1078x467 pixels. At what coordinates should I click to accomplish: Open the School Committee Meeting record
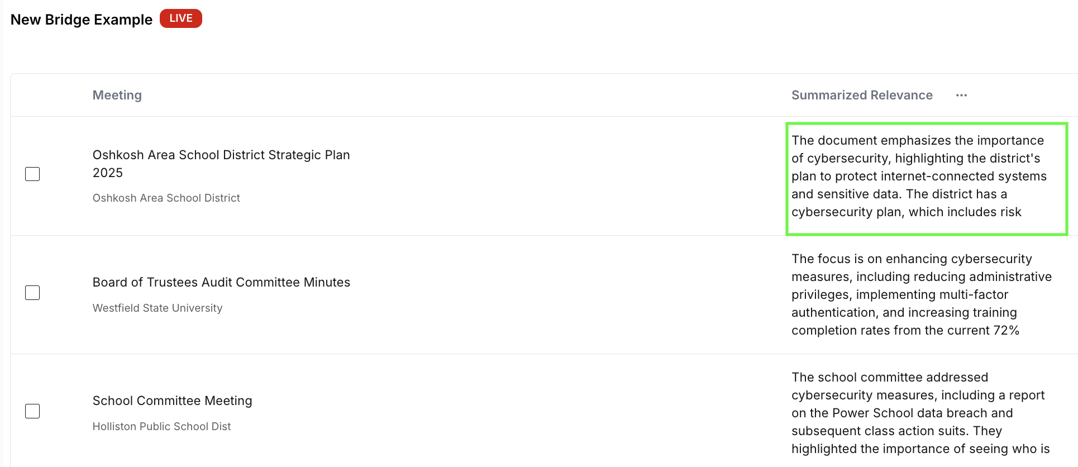pos(172,401)
